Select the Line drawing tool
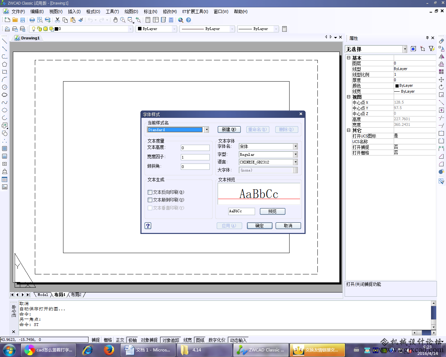The width and height of the screenshot is (446, 357). pos(5,41)
